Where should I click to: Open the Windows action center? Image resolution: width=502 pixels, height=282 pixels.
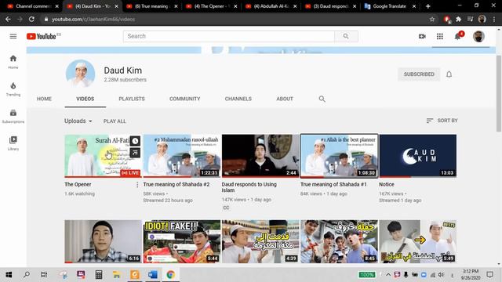click(x=489, y=274)
